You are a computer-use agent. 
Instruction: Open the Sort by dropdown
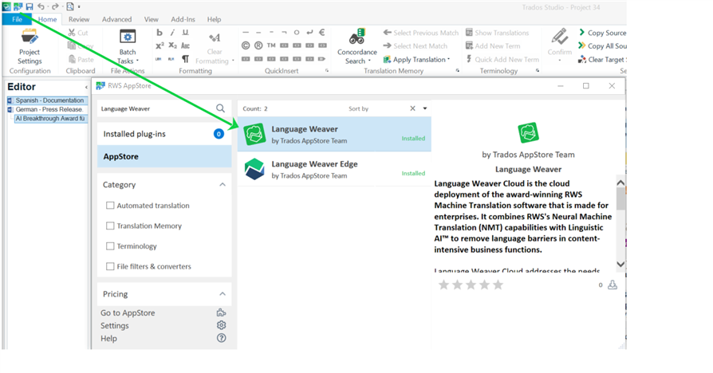coord(425,108)
